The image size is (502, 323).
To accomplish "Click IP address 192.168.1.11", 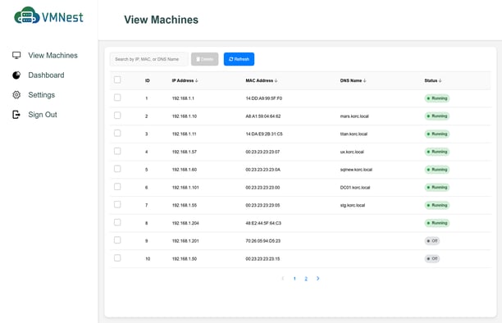I will coord(184,134).
